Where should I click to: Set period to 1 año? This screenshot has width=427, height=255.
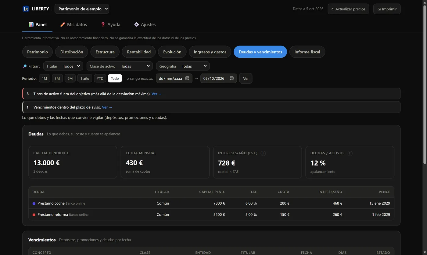[85, 78]
